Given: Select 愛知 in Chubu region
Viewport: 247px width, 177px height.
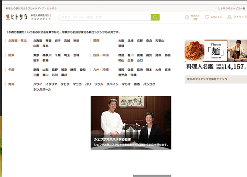Looking at the screenshot, I should [83, 69].
